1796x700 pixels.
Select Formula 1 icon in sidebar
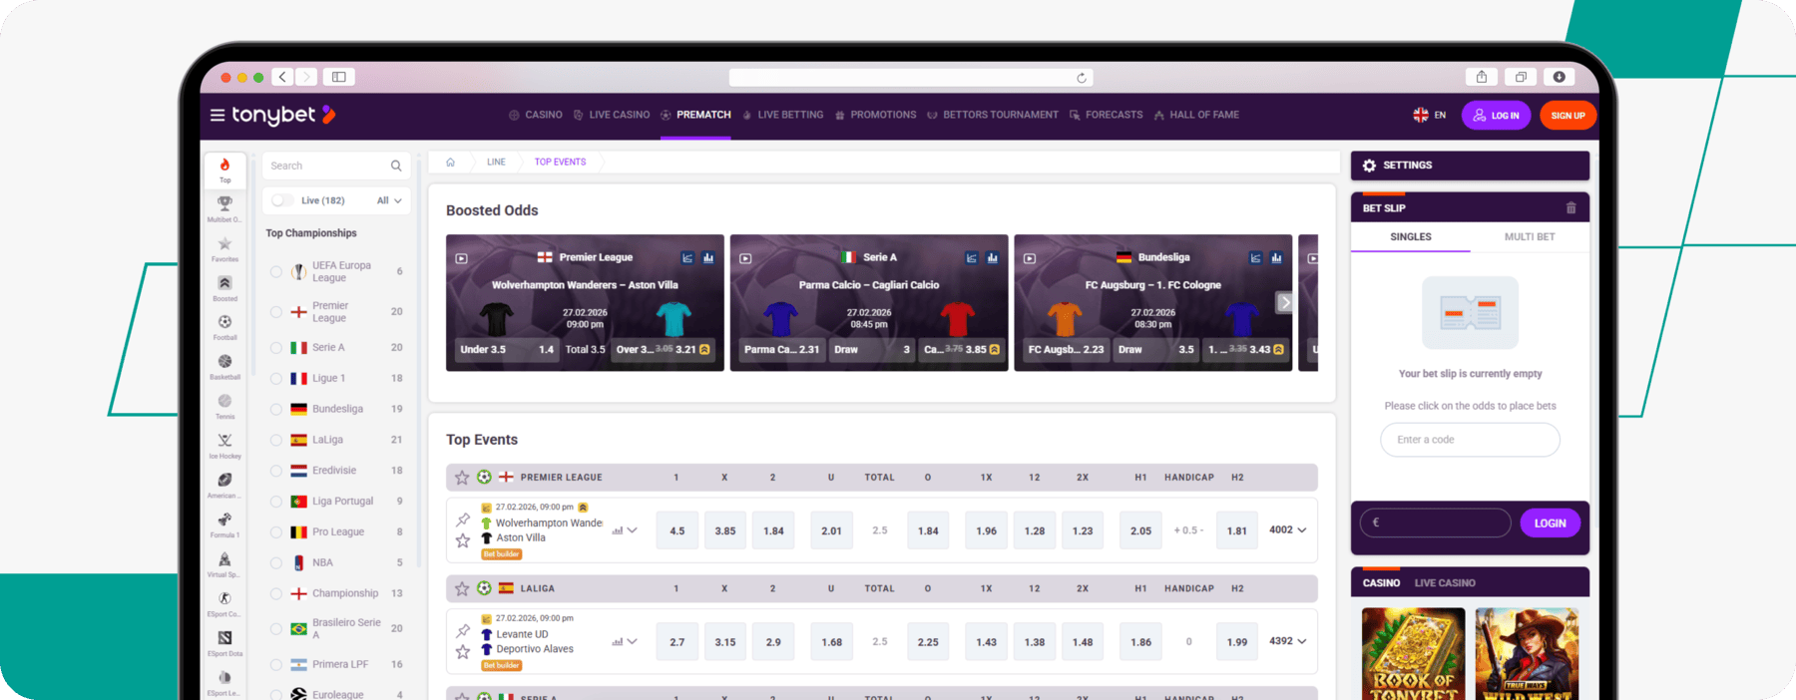click(225, 520)
